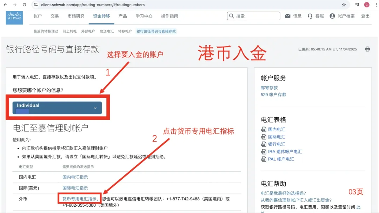Open 从我的嘉信理财帐户汇入或汇出资金? link

296,200
